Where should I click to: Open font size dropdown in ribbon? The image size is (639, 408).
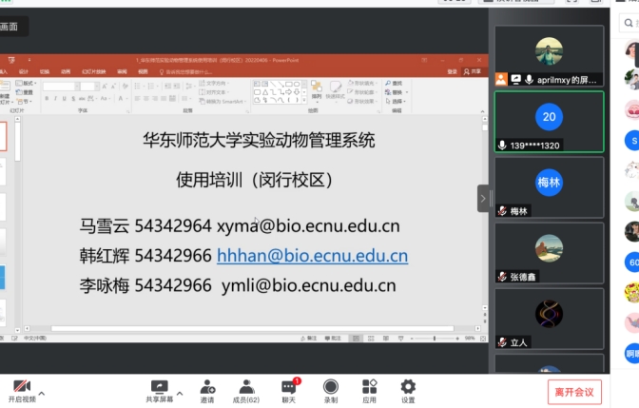(x=97, y=87)
